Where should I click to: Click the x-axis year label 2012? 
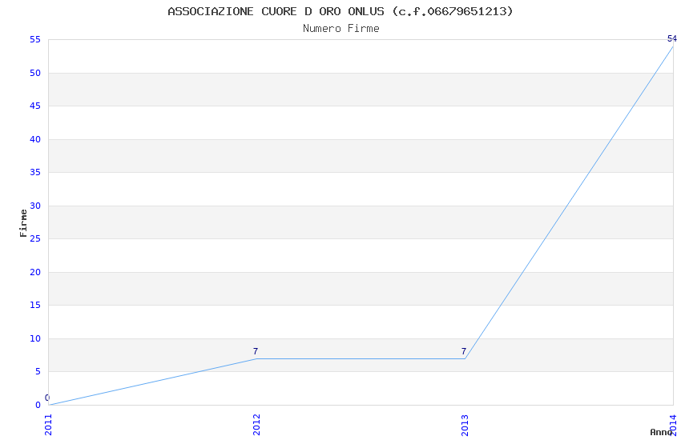click(256, 424)
